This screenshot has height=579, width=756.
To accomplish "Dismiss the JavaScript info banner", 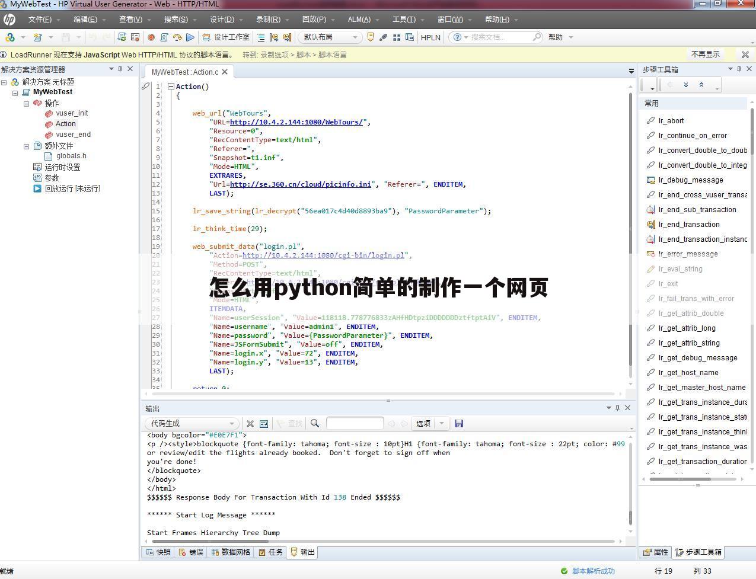I will click(x=745, y=55).
